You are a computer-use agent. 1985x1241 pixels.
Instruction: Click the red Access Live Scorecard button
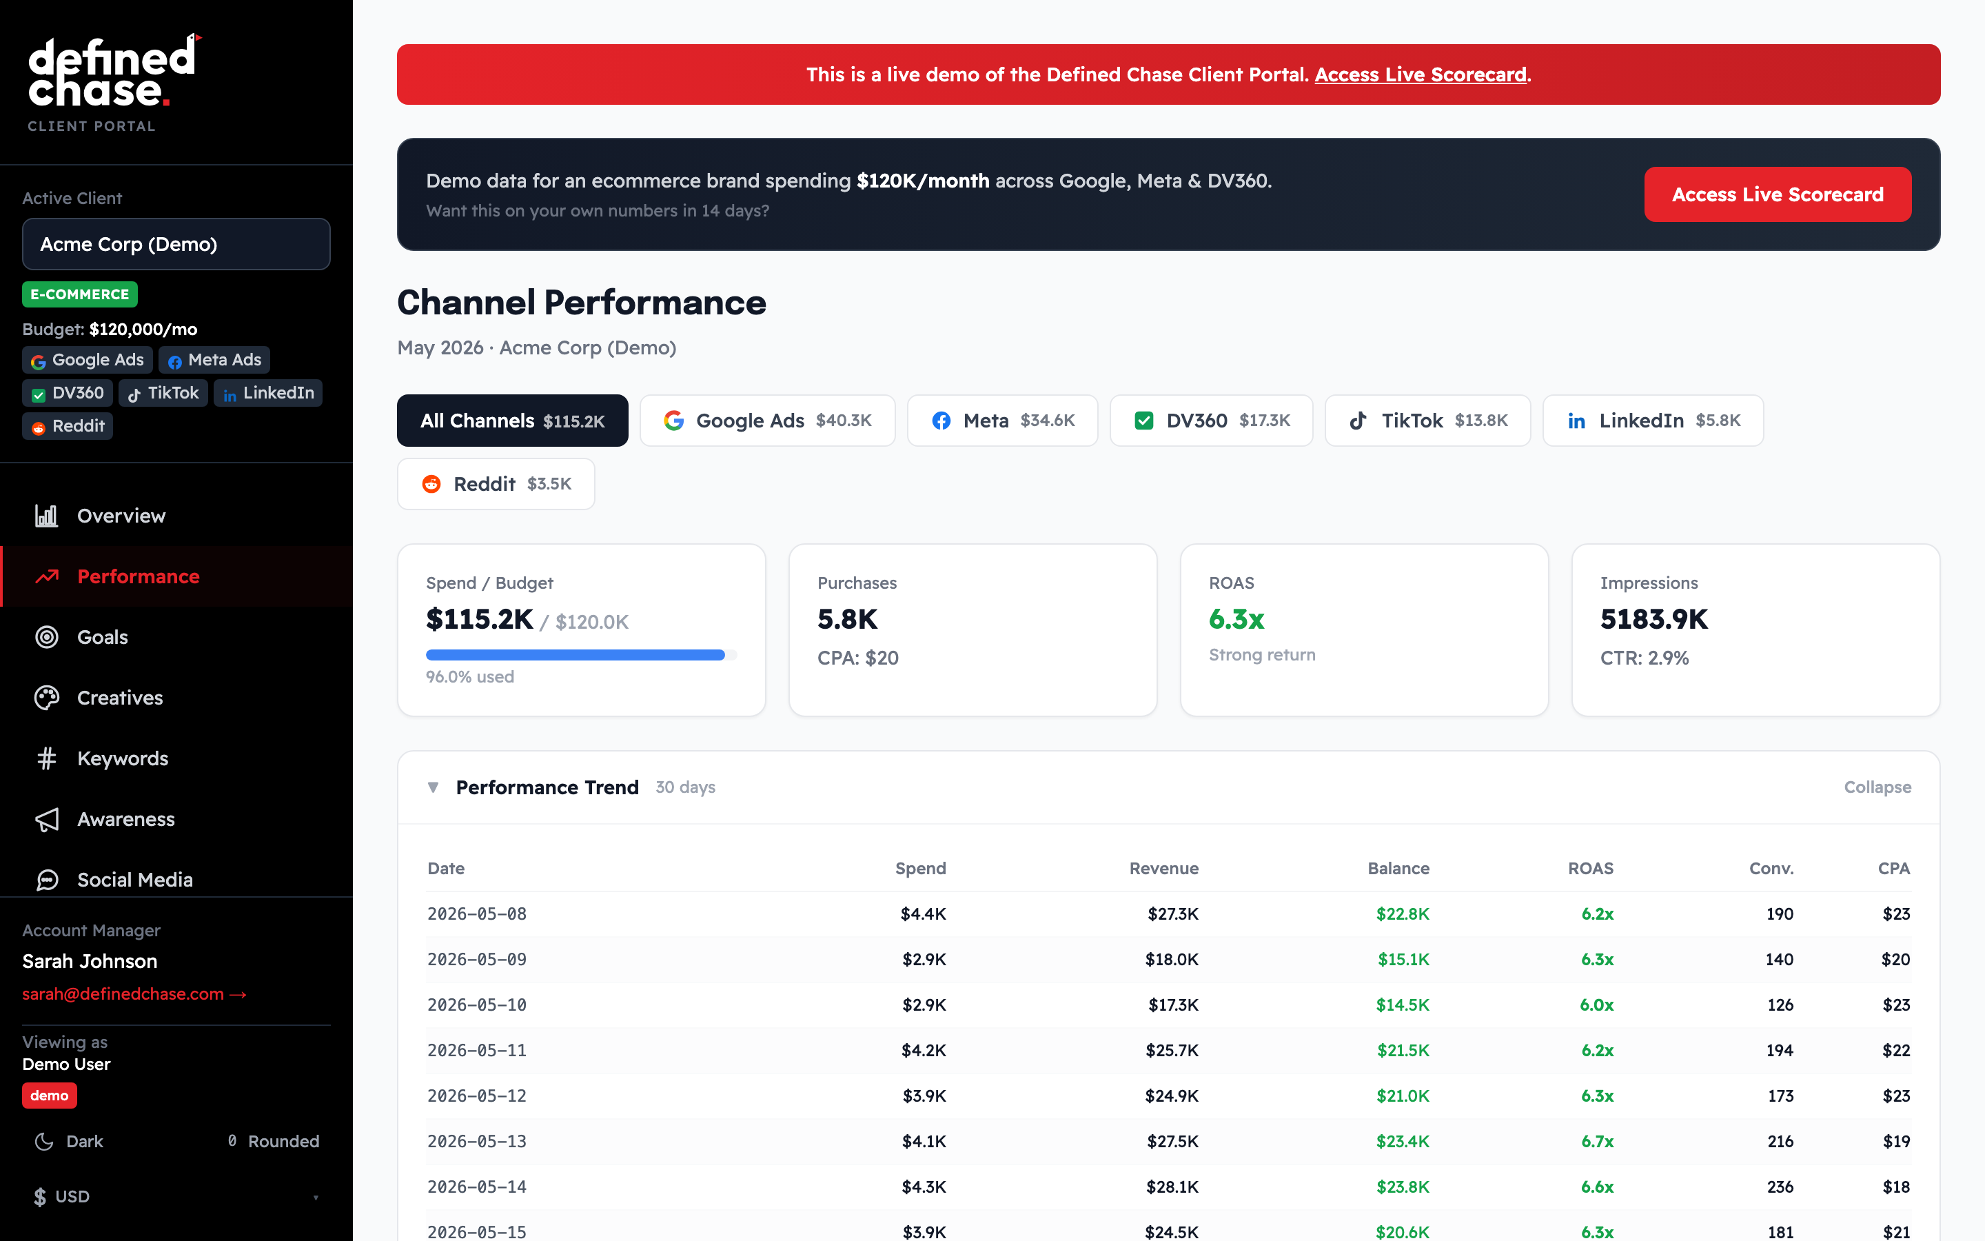click(x=1778, y=194)
